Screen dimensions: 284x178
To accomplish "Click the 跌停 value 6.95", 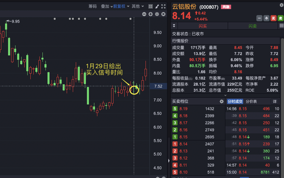I will pos(274,66).
